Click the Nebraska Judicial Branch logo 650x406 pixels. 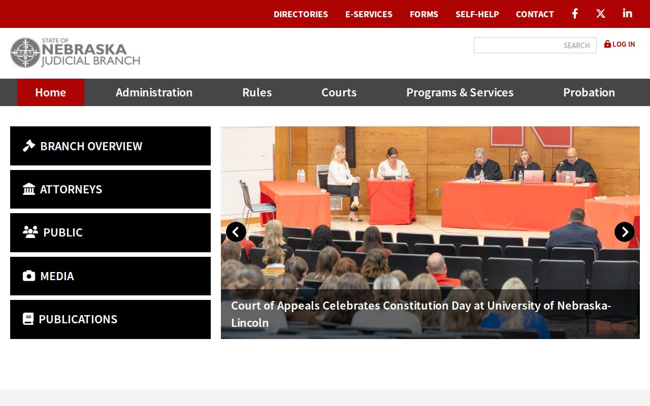[75, 52]
